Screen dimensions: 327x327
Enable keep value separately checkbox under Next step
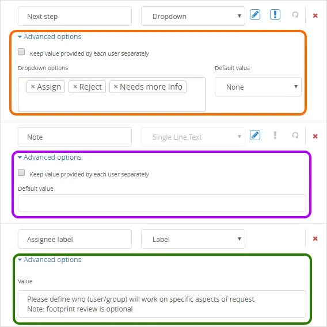point(21,52)
